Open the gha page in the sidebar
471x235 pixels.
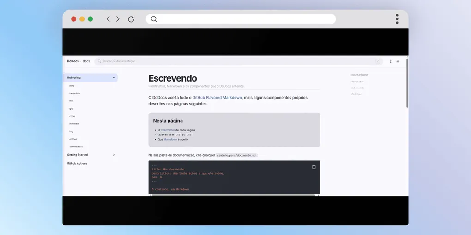click(71, 108)
